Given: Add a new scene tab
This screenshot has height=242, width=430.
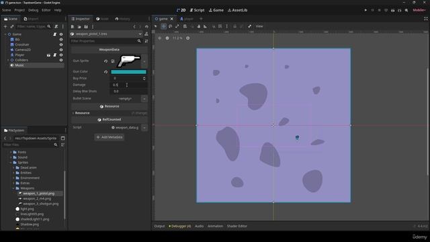Looking at the screenshot, I should [x=201, y=19].
